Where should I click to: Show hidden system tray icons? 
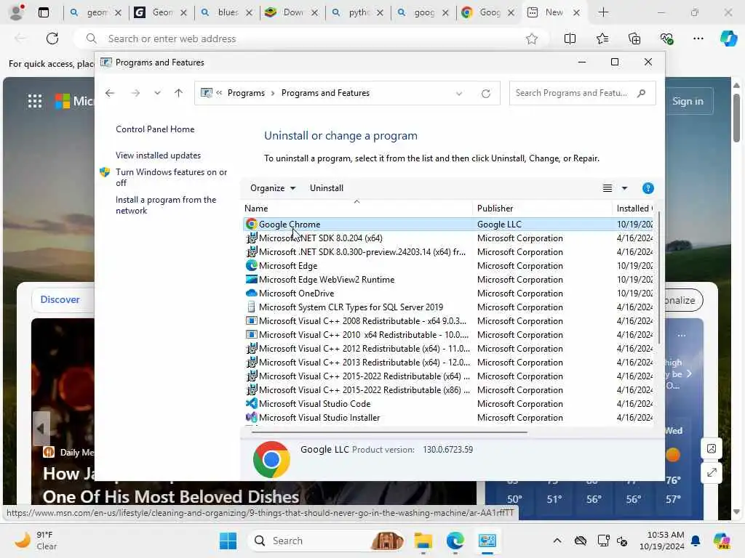tap(557, 541)
